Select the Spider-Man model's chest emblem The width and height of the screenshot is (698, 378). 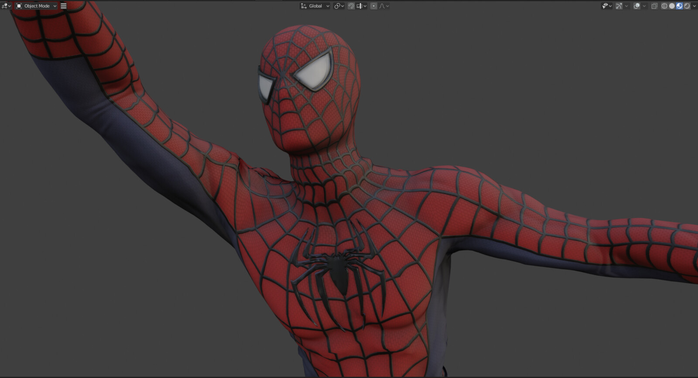(339, 273)
